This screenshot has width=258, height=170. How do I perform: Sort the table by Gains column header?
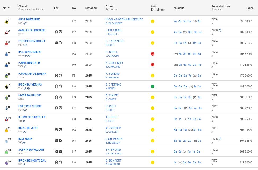(x=250, y=8)
